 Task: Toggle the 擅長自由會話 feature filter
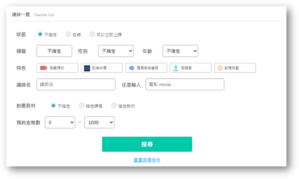(146, 68)
